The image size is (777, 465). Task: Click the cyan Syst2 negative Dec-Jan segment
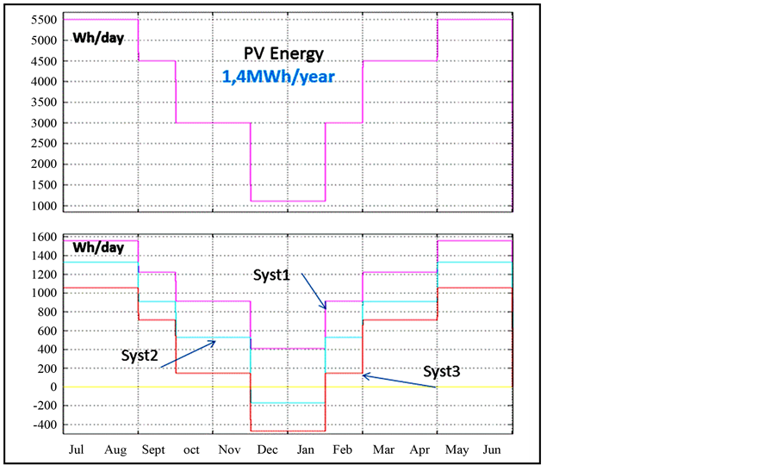tap(288, 403)
